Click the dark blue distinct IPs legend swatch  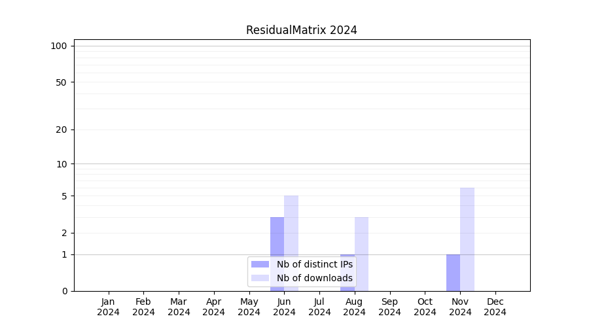point(260,264)
